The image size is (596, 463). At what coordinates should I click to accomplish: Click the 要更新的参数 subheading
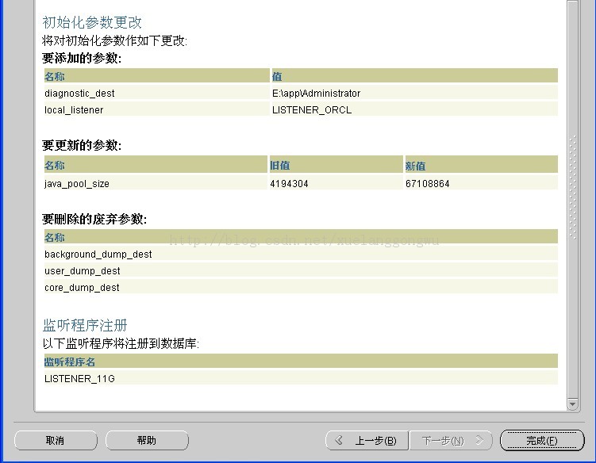pos(82,145)
